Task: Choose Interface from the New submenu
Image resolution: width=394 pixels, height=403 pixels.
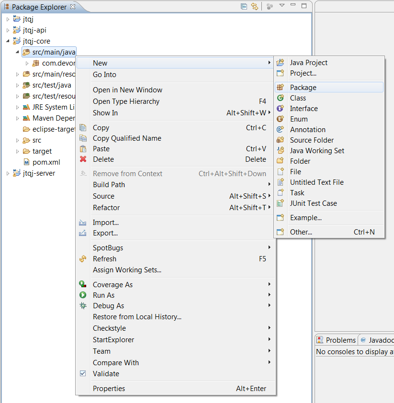Action: tap(304, 109)
